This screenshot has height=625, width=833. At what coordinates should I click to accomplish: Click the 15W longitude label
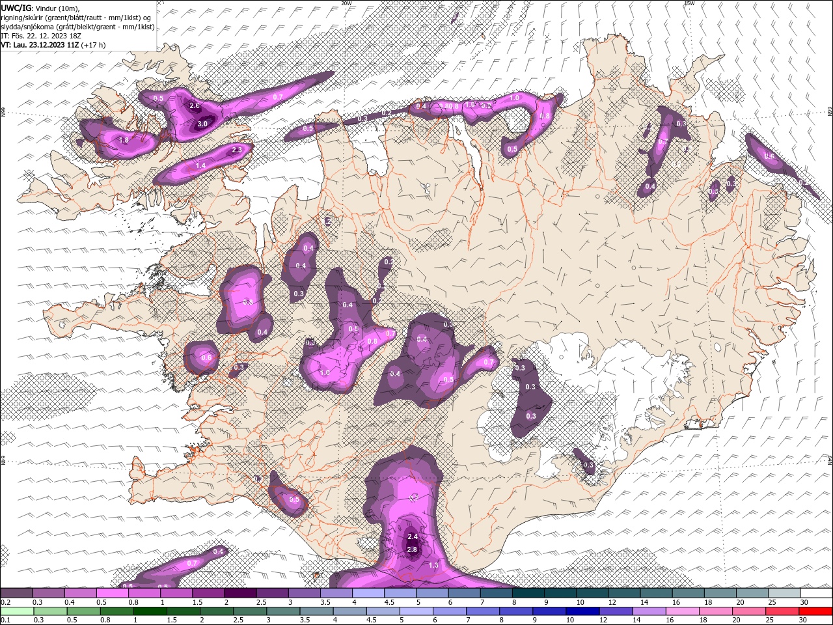tap(689, 3)
